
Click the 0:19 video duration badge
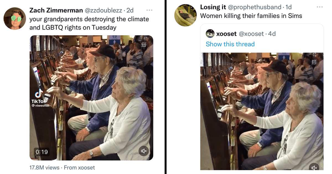(41, 151)
